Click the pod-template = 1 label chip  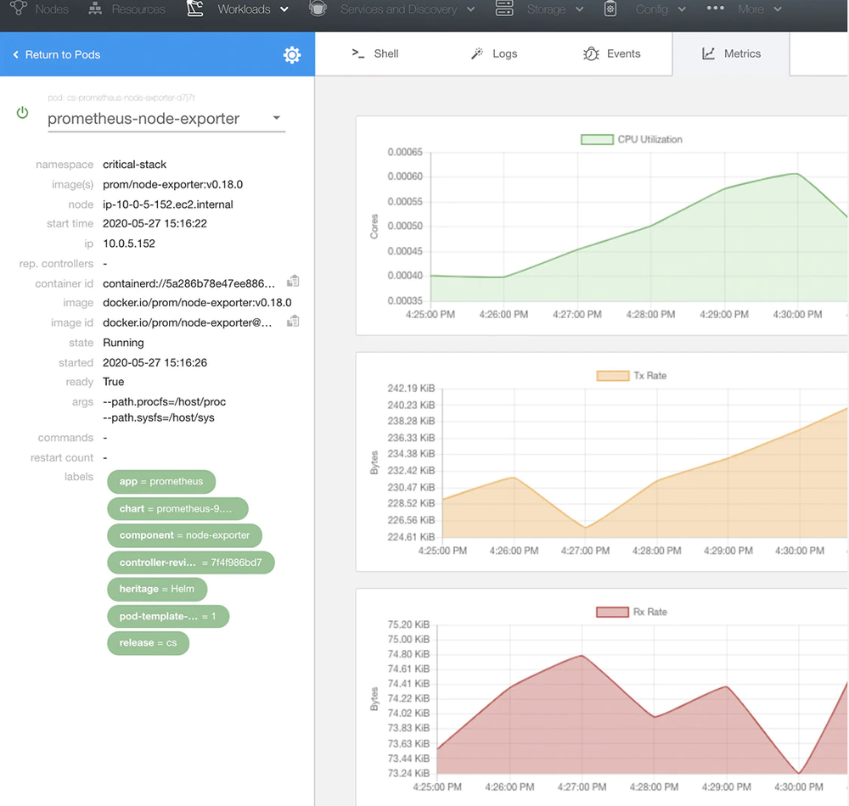tap(168, 616)
